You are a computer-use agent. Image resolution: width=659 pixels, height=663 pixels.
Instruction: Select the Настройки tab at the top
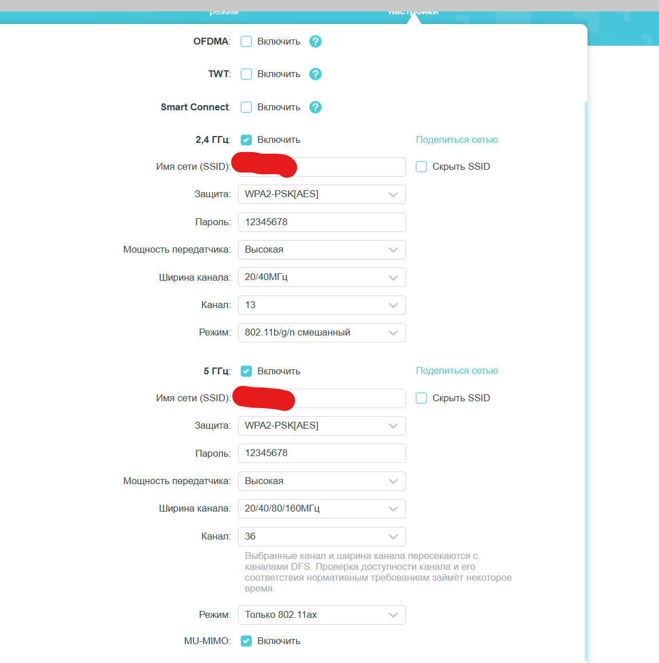point(413,11)
